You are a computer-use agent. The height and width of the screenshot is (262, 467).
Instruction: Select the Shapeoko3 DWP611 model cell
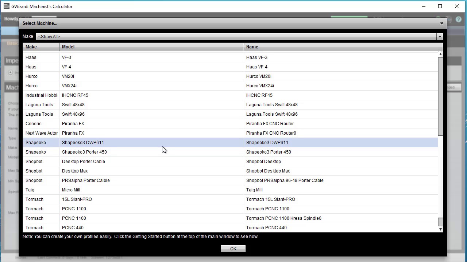(x=152, y=143)
